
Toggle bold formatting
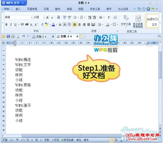6,25
